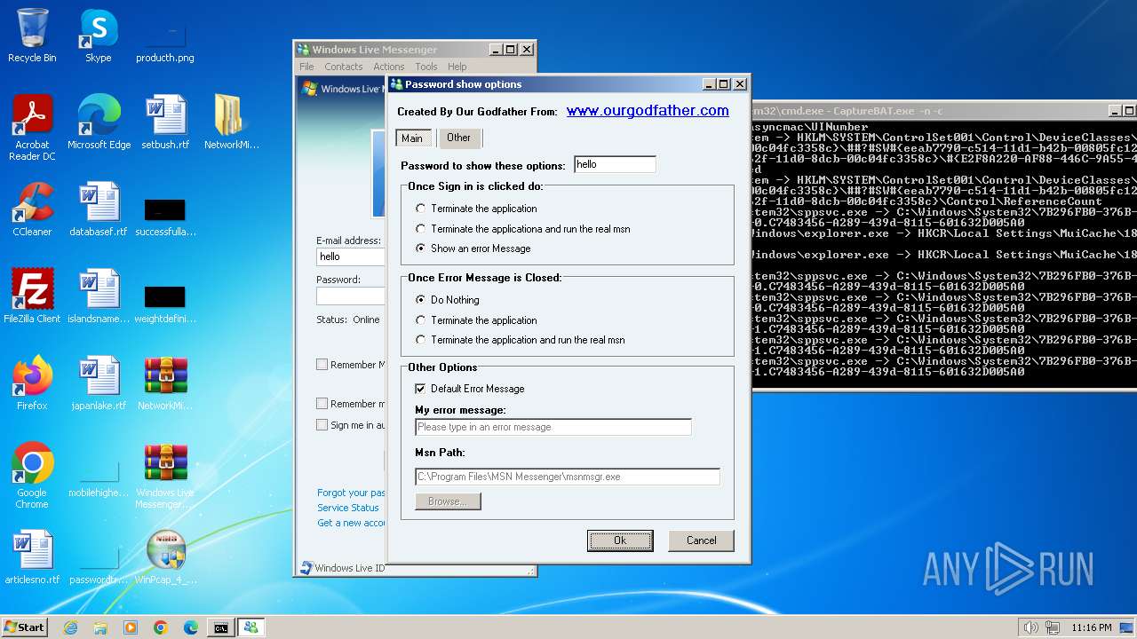
Task: Open Actions menu in Messenger
Action: coord(388,67)
